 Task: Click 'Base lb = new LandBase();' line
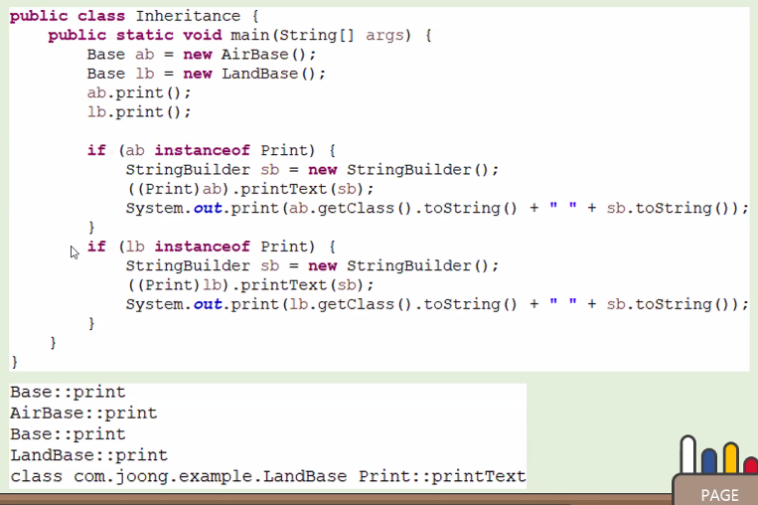(207, 74)
